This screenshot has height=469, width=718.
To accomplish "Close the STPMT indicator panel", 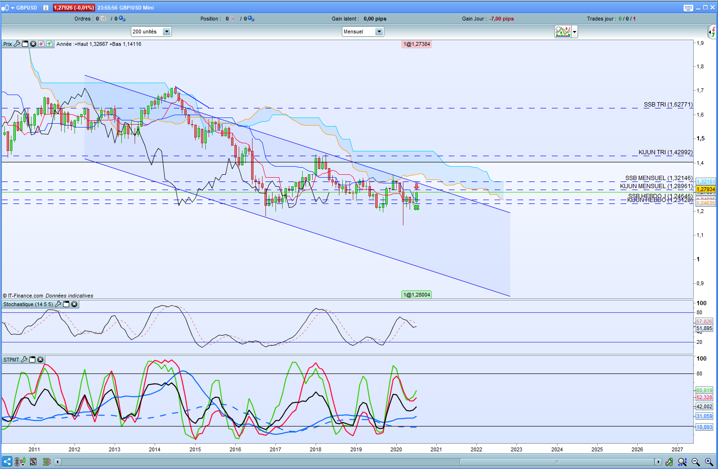I will point(41,360).
